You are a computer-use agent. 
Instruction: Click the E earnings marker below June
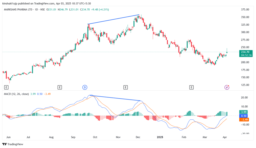[x=6, y=87]
